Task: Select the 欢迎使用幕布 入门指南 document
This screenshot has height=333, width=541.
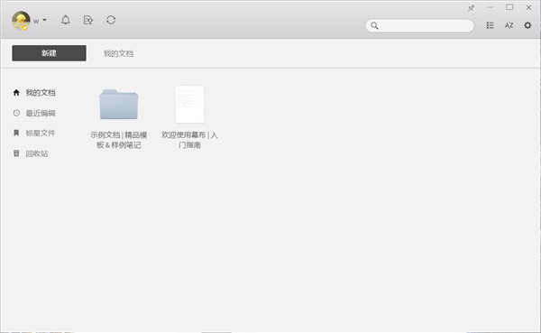Action: pyautogui.click(x=189, y=105)
